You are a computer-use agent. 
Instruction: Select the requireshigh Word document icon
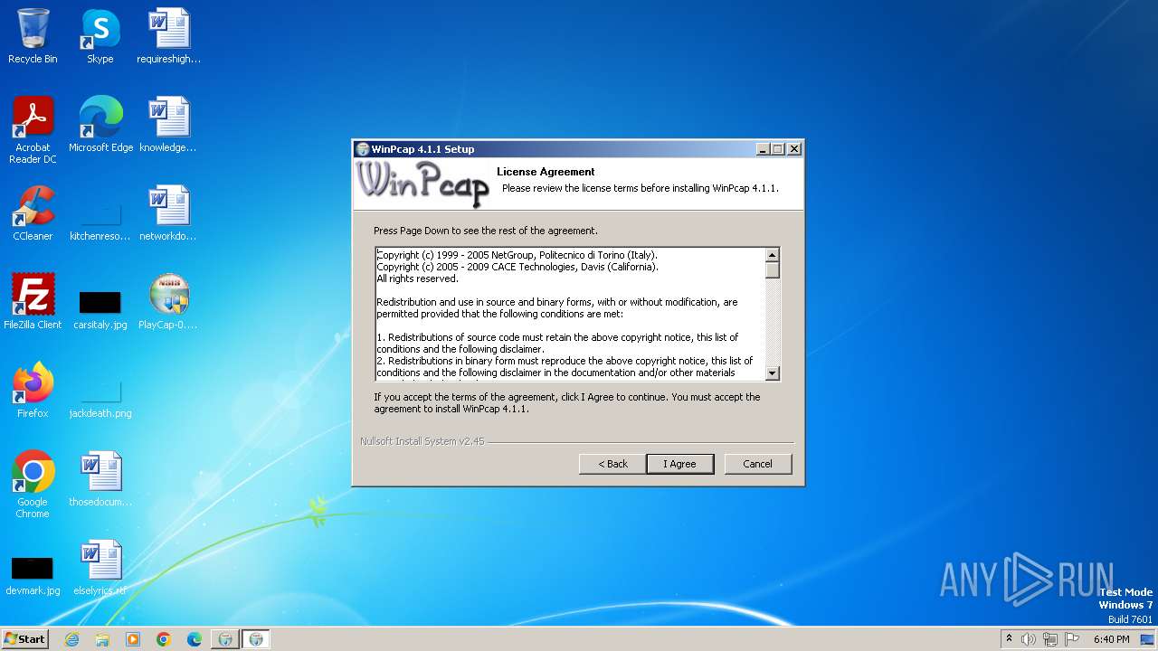[x=168, y=36]
